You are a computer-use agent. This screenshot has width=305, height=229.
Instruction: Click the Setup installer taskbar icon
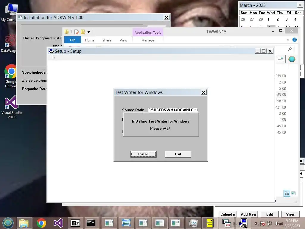click(243, 223)
